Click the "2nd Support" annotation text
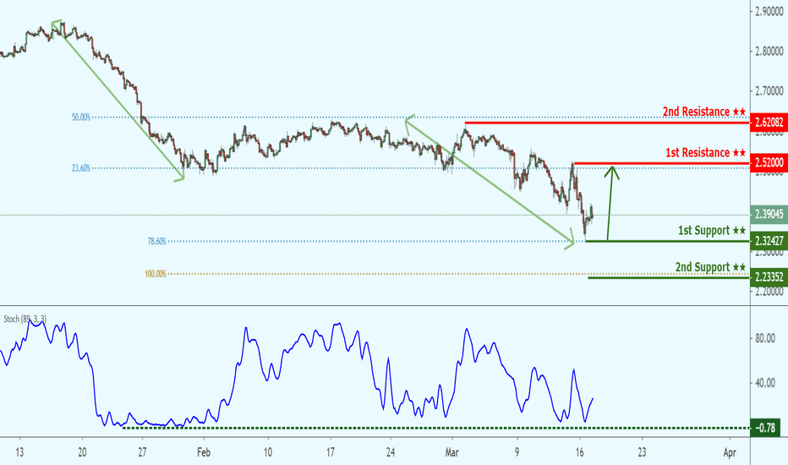Screen dimensions: 788x465 click(x=709, y=267)
